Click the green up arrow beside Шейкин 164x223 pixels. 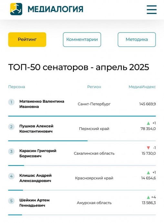(x=149, y=197)
